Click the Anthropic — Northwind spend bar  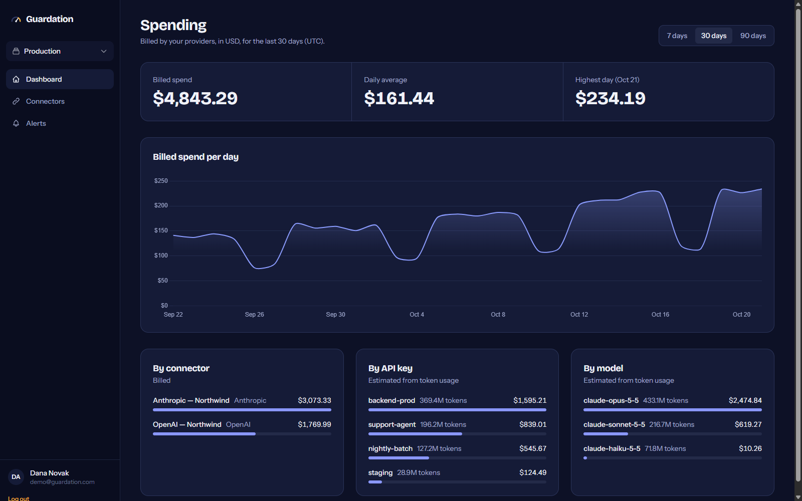coord(242,410)
